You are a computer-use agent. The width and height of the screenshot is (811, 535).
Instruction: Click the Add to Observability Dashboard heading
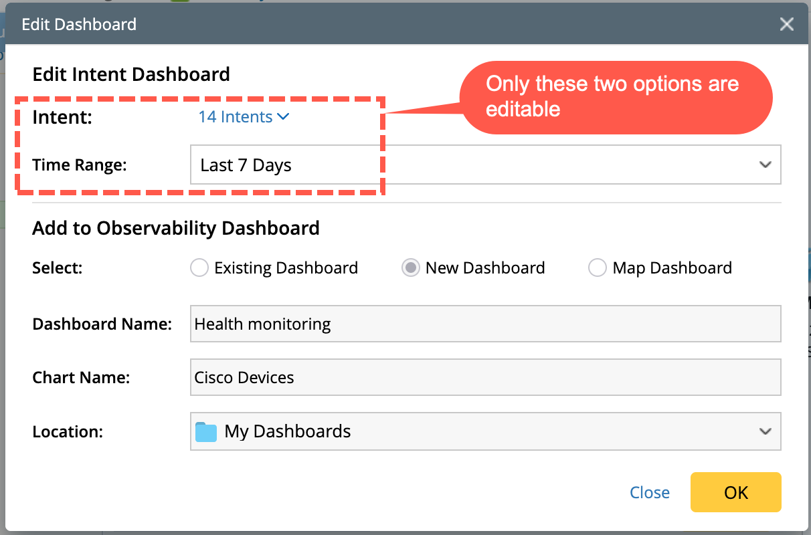(176, 228)
